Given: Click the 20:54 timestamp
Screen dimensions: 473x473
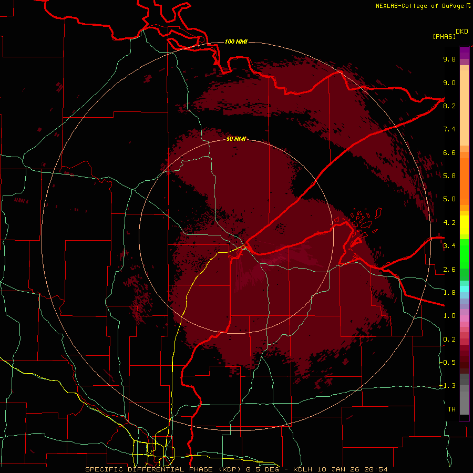Looking at the screenshot, I should click(376, 469).
